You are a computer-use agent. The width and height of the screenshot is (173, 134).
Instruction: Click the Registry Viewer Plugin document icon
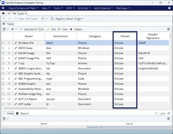point(52,19)
